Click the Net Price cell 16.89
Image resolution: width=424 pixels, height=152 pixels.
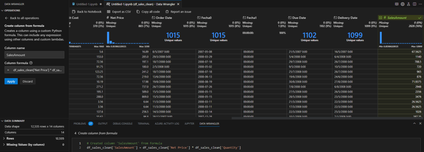128,52
